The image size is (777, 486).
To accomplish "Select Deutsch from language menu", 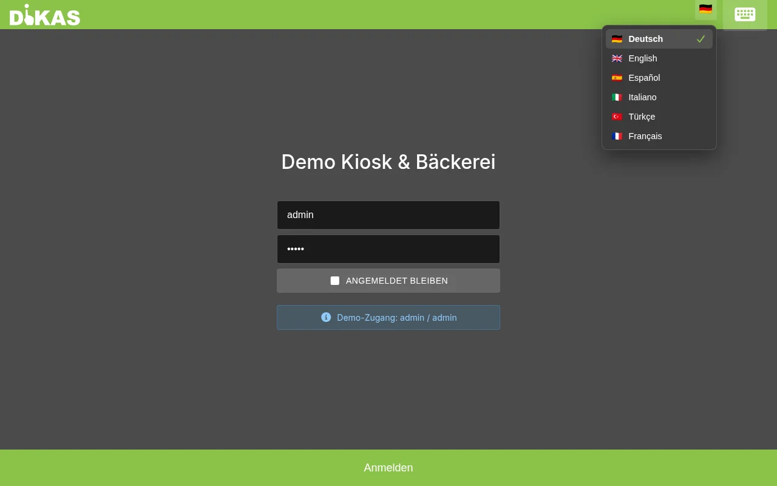I will coord(659,39).
